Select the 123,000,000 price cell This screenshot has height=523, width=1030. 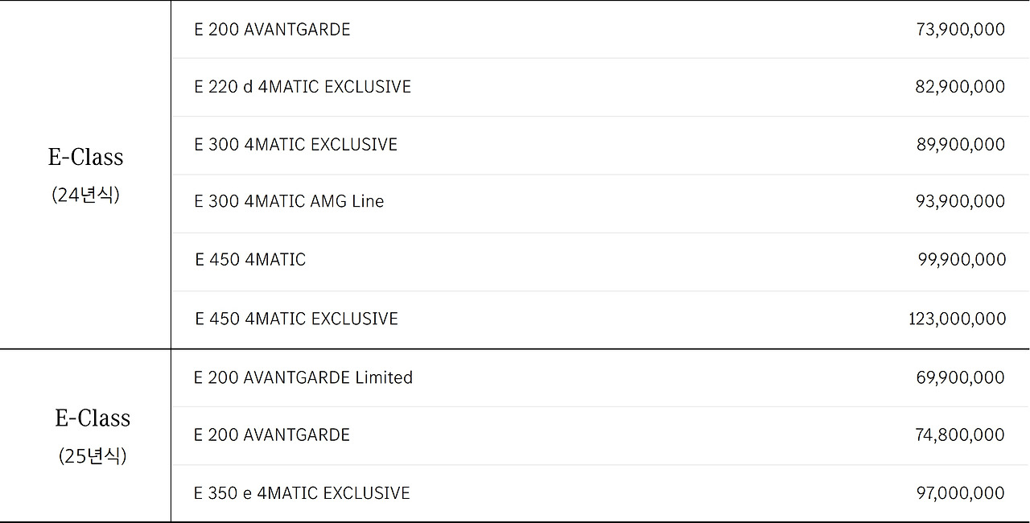957,319
